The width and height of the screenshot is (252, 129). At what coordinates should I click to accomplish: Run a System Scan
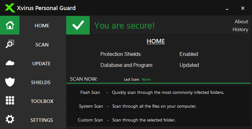(x=91, y=106)
